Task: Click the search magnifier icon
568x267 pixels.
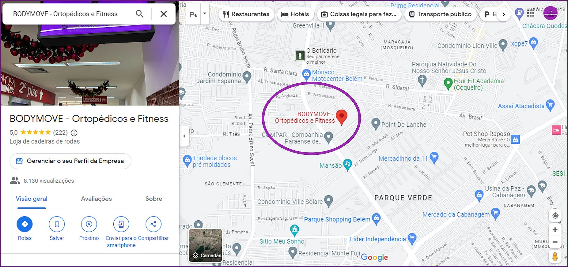Action: pos(139,14)
